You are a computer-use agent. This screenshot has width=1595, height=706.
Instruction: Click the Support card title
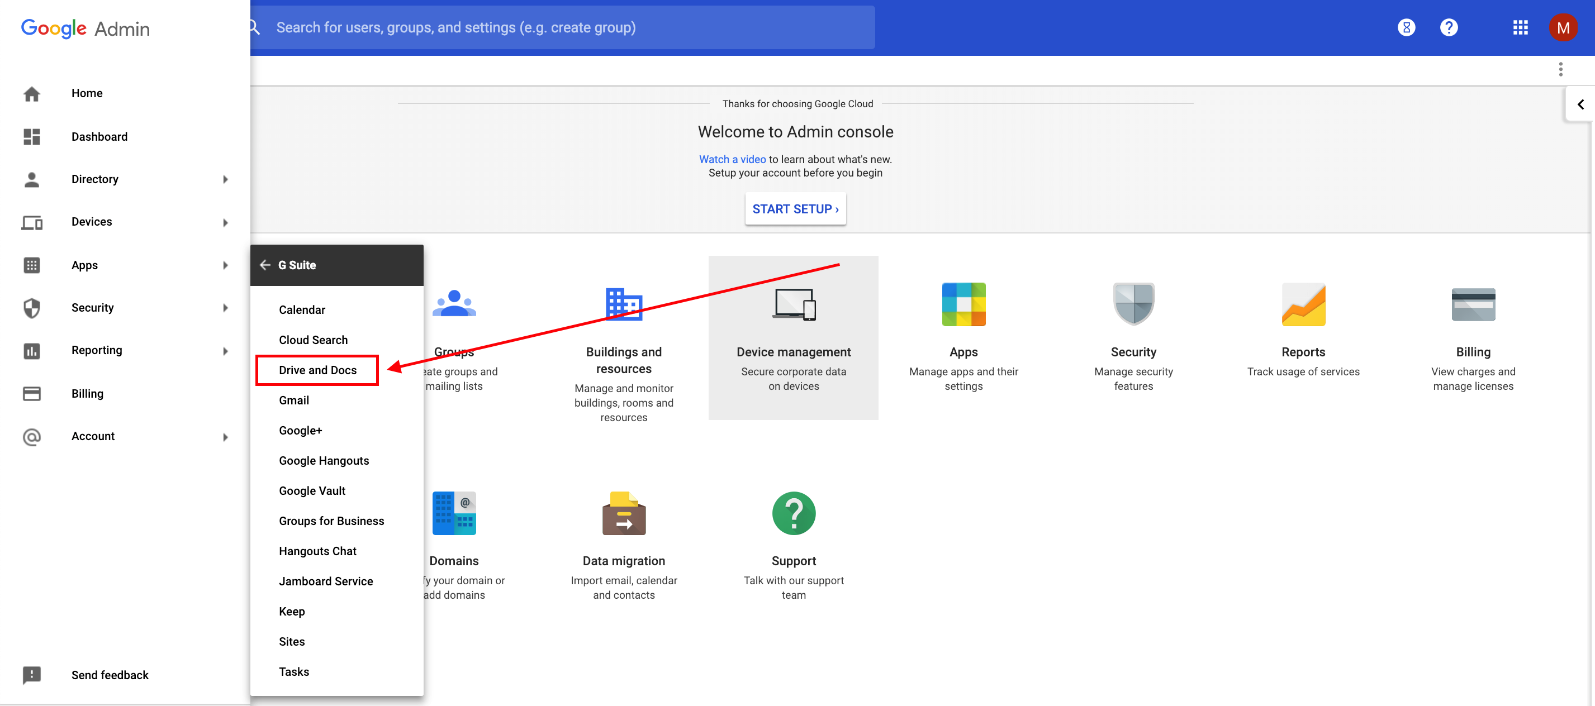pos(794,561)
